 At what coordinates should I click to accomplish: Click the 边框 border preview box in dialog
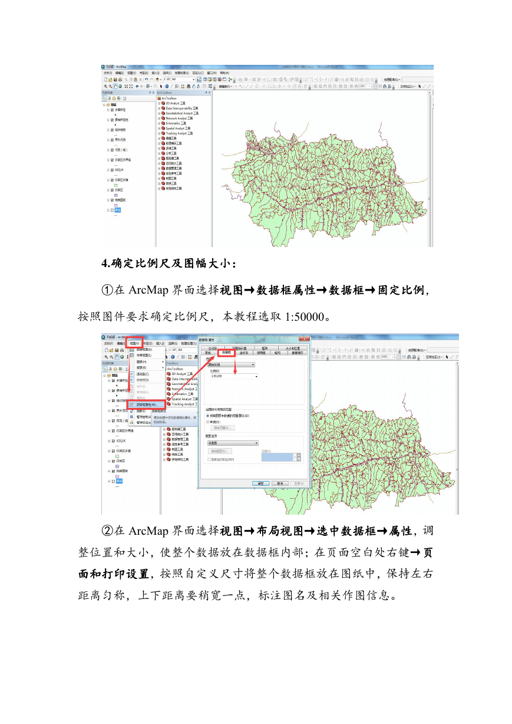point(277,457)
